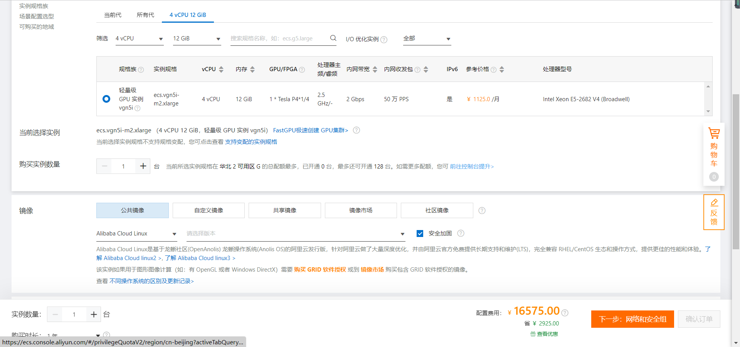Viewport: 740px width, 347px height.
Task: Click the 购买实例数量 quantity input field
Action: [x=123, y=166]
